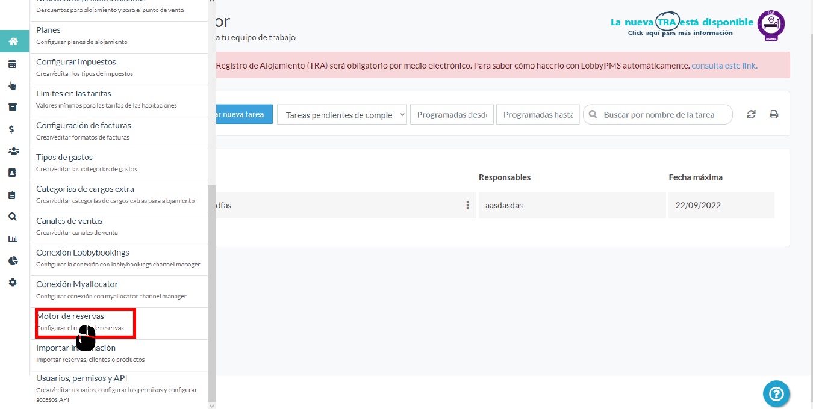813x409 pixels.
Task: Click the bar chart sidebar icon
Action: [x=13, y=239]
